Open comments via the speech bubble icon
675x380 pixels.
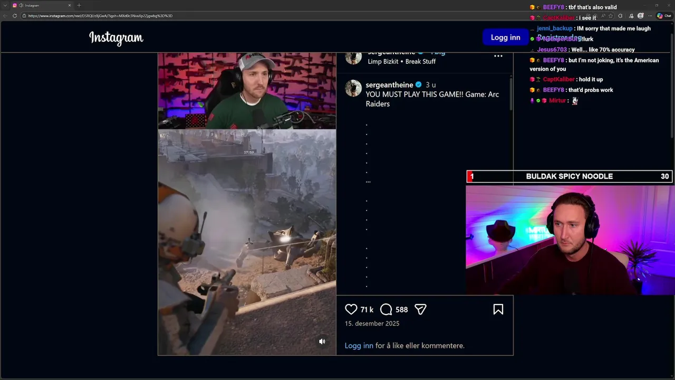pos(386,309)
